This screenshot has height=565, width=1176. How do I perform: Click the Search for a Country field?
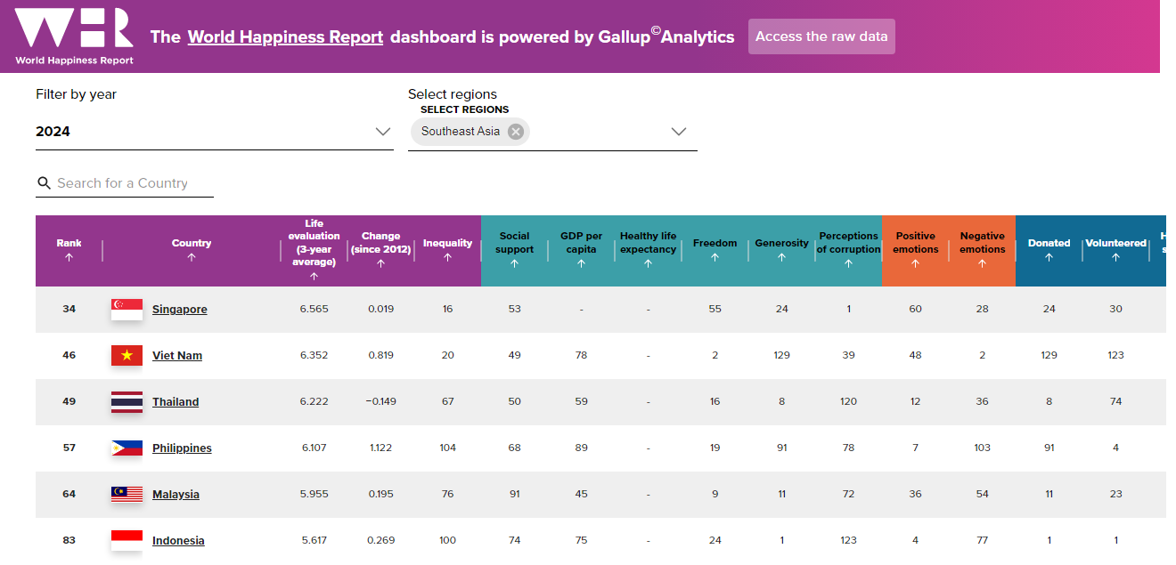(134, 183)
